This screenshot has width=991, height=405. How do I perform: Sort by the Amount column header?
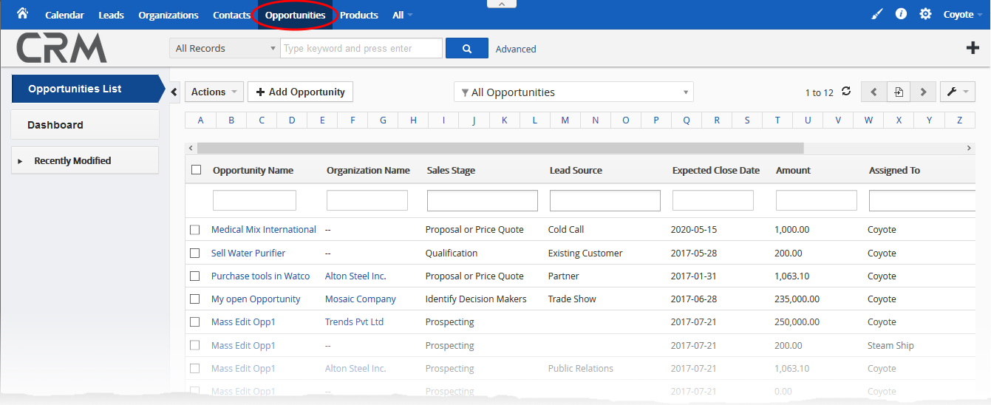[x=793, y=170]
